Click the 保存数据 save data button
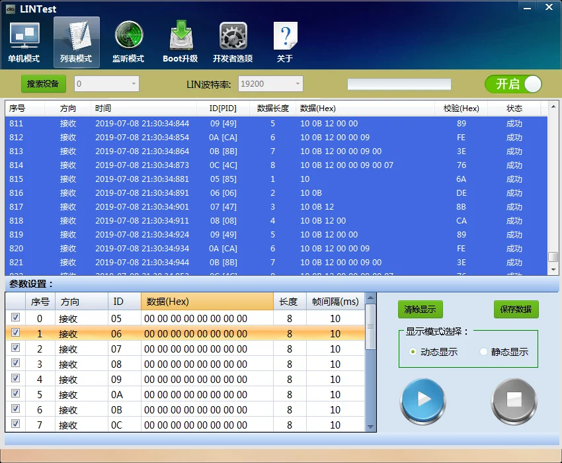Image resolution: width=562 pixels, height=463 pixels. point(516,310)
